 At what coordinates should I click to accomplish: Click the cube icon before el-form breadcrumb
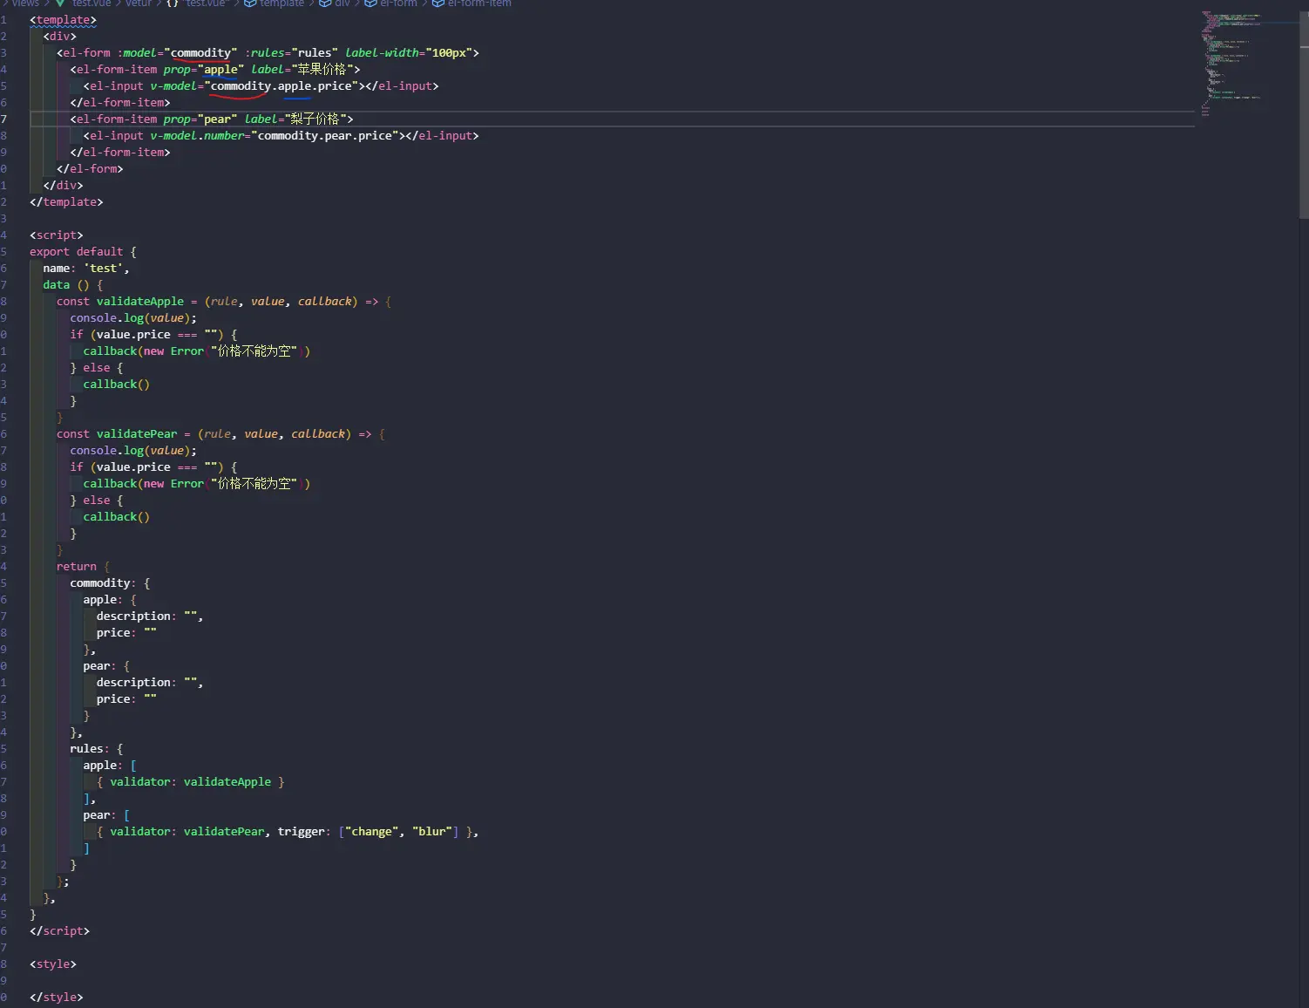pos(370,3)
